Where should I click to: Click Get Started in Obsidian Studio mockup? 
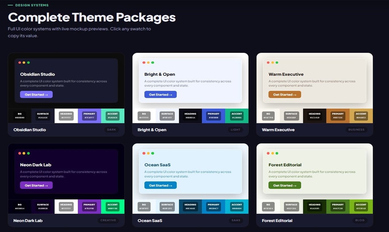pyautogui.click(x=36, y=94)
